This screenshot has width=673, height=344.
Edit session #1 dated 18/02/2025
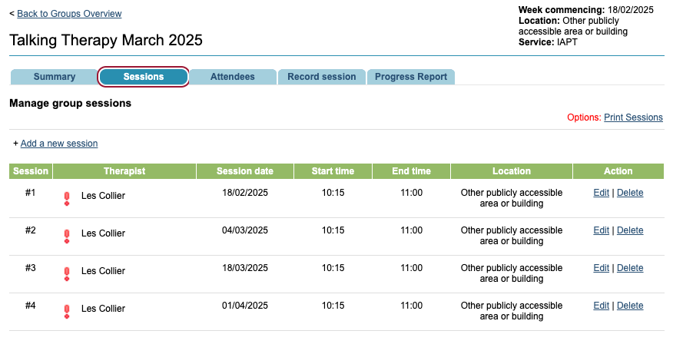(601, 193)
